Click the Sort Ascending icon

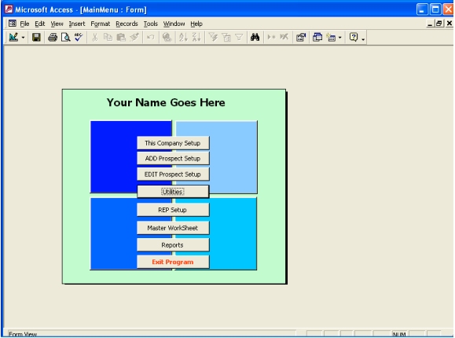coord(183,37)
